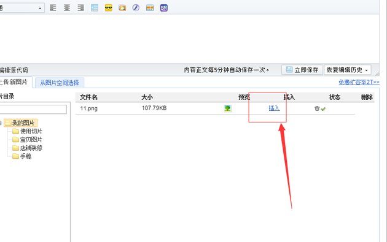Collapse the 我的图片 tree node

(x=1, y=123)
